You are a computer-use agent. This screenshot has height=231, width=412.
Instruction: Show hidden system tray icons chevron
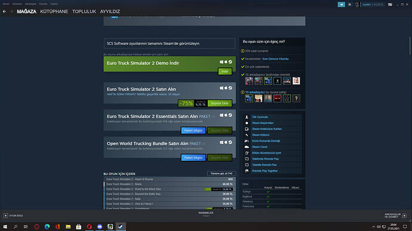tap(373, 227)
